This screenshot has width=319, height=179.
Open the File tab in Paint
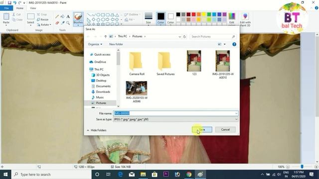click(x=6, y=8)
